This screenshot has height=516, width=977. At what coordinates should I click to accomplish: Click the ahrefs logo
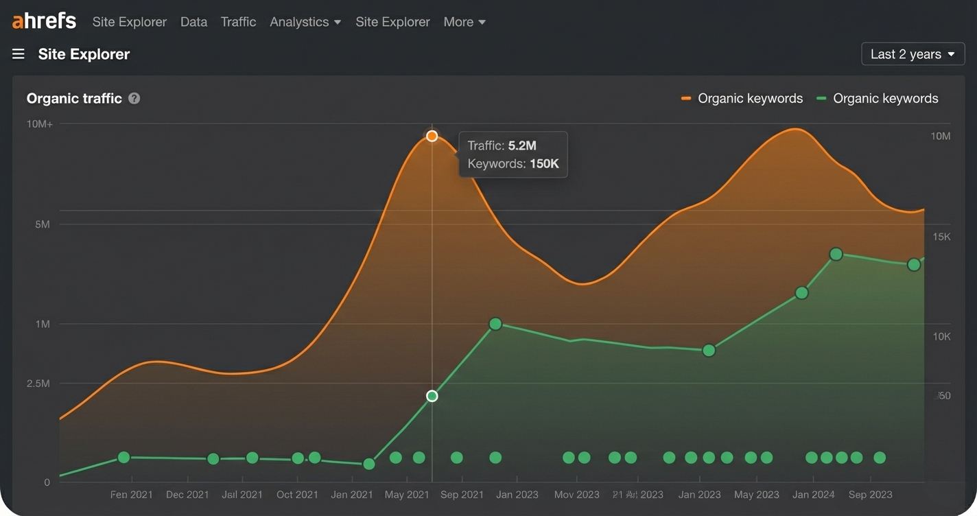pyautogui.click(x=43, y=20)
